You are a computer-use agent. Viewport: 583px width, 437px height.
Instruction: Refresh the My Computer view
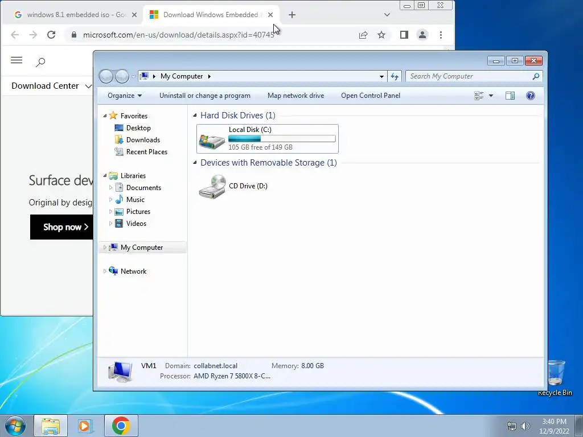click(395, 76)
